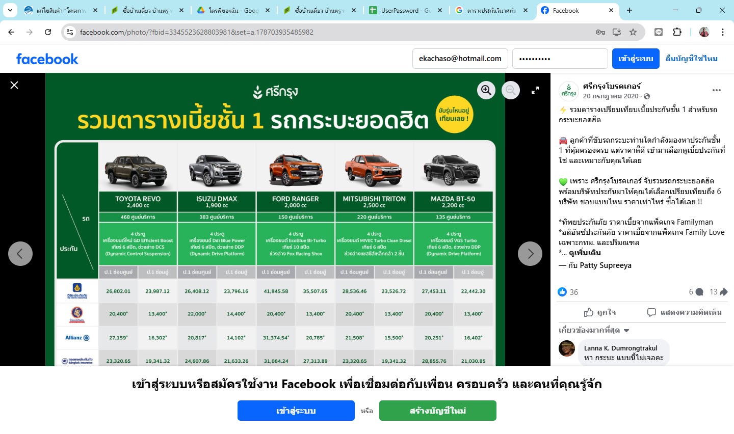Image resolution: width=734 pixels, height=434 pixels.
Task: Click the like ถูกใจ button
Action: [x=599, y=312]
